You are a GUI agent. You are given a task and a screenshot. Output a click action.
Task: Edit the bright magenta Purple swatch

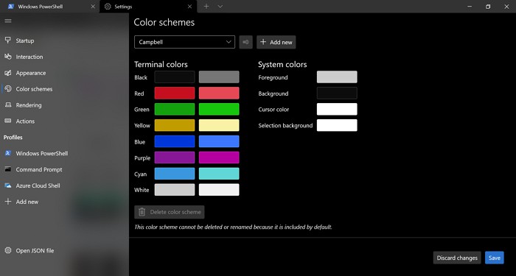[219, 158]
